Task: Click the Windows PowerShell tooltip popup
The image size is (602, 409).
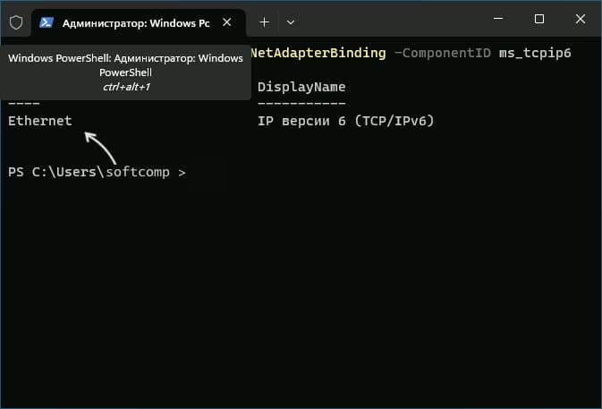Action: click(x=125, y=72)
